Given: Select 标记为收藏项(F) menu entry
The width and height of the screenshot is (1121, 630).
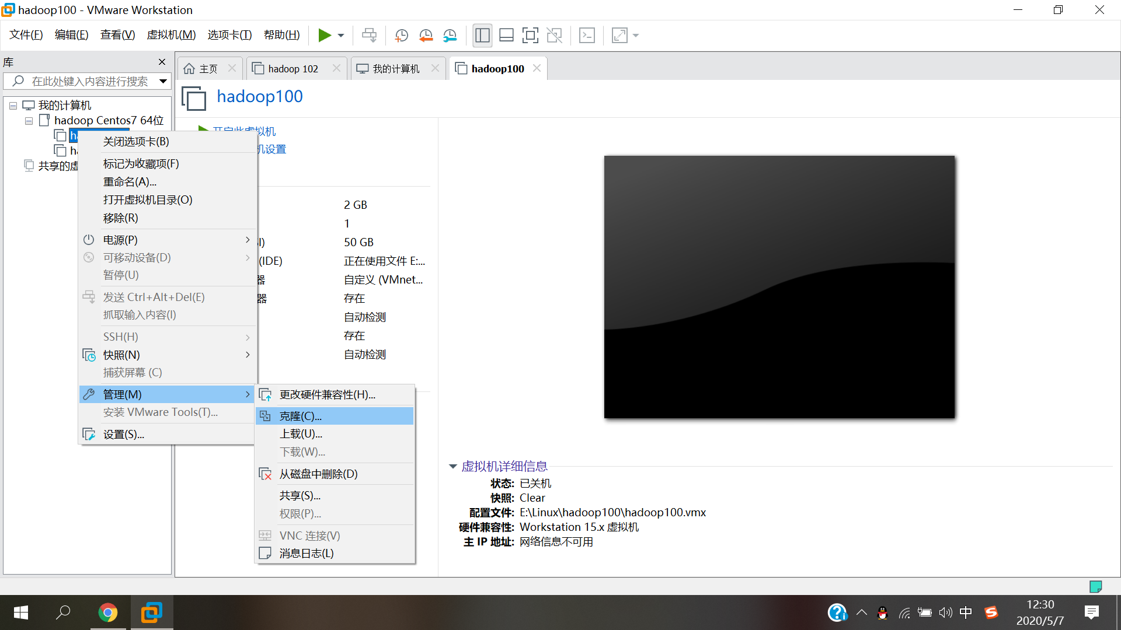Looking at the screenshot, I should click(168, 164).
